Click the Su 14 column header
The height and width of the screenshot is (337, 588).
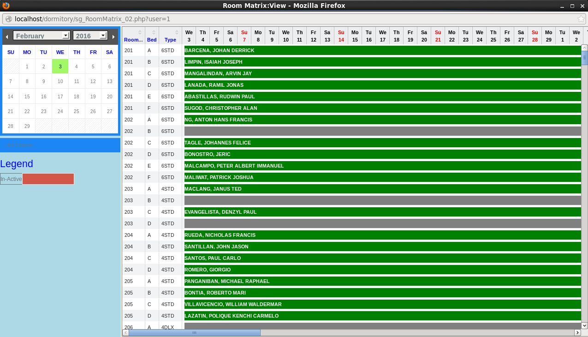(341, 36)
